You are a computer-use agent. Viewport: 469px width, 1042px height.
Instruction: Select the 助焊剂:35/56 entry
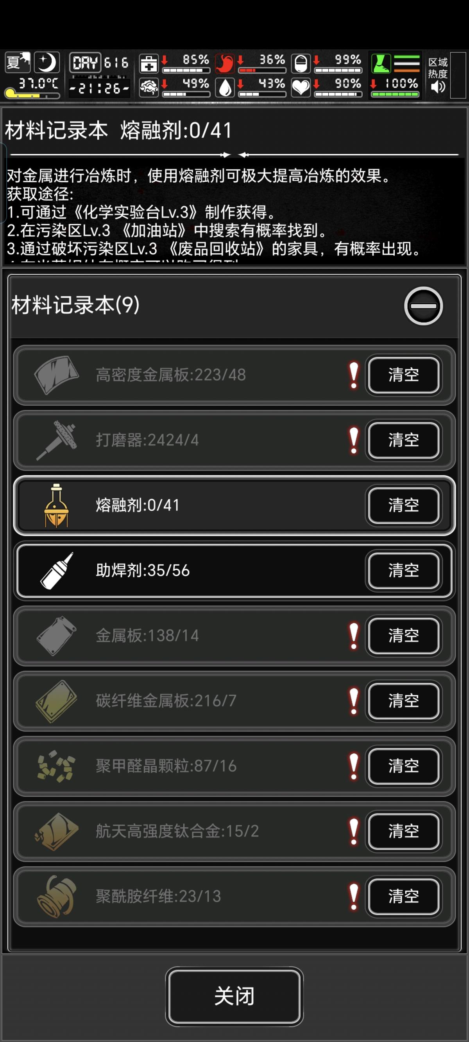[234, 571]
